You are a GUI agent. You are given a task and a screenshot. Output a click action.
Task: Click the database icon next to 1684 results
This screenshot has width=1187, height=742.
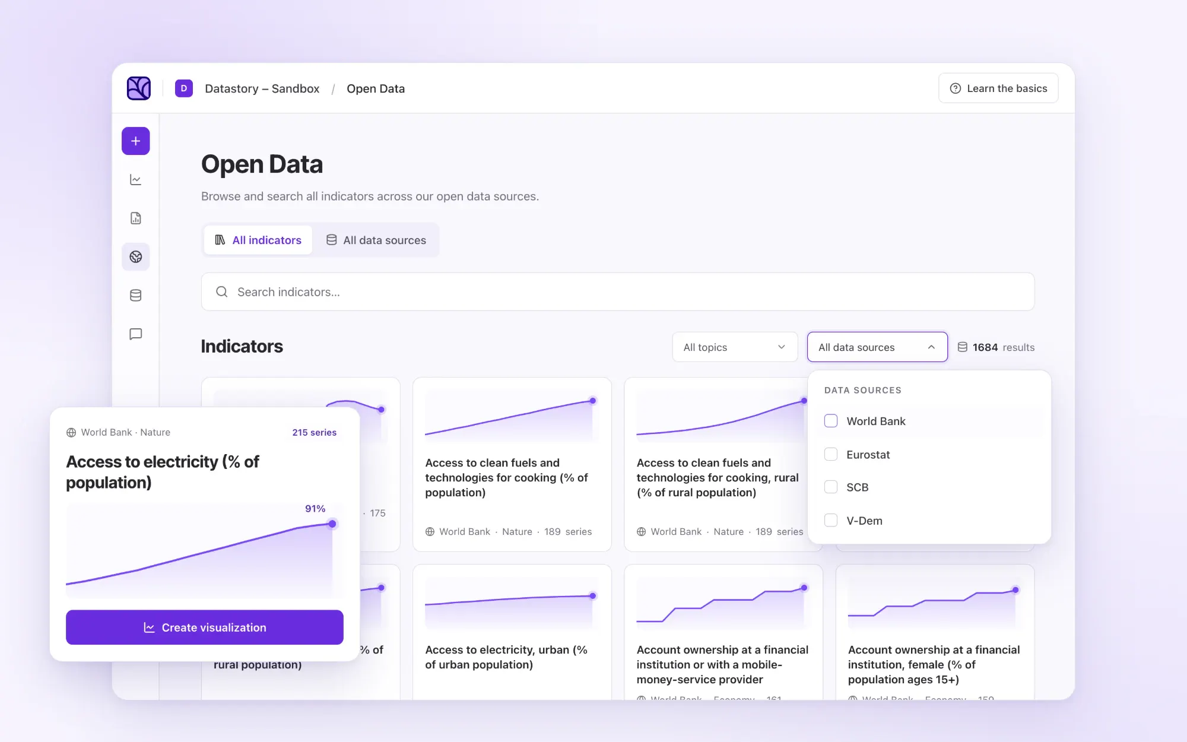963,347
